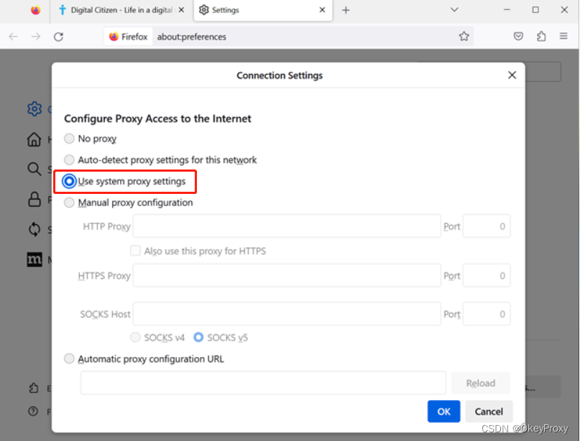Select the Home icon in the settings sidebar

(34, 139)
